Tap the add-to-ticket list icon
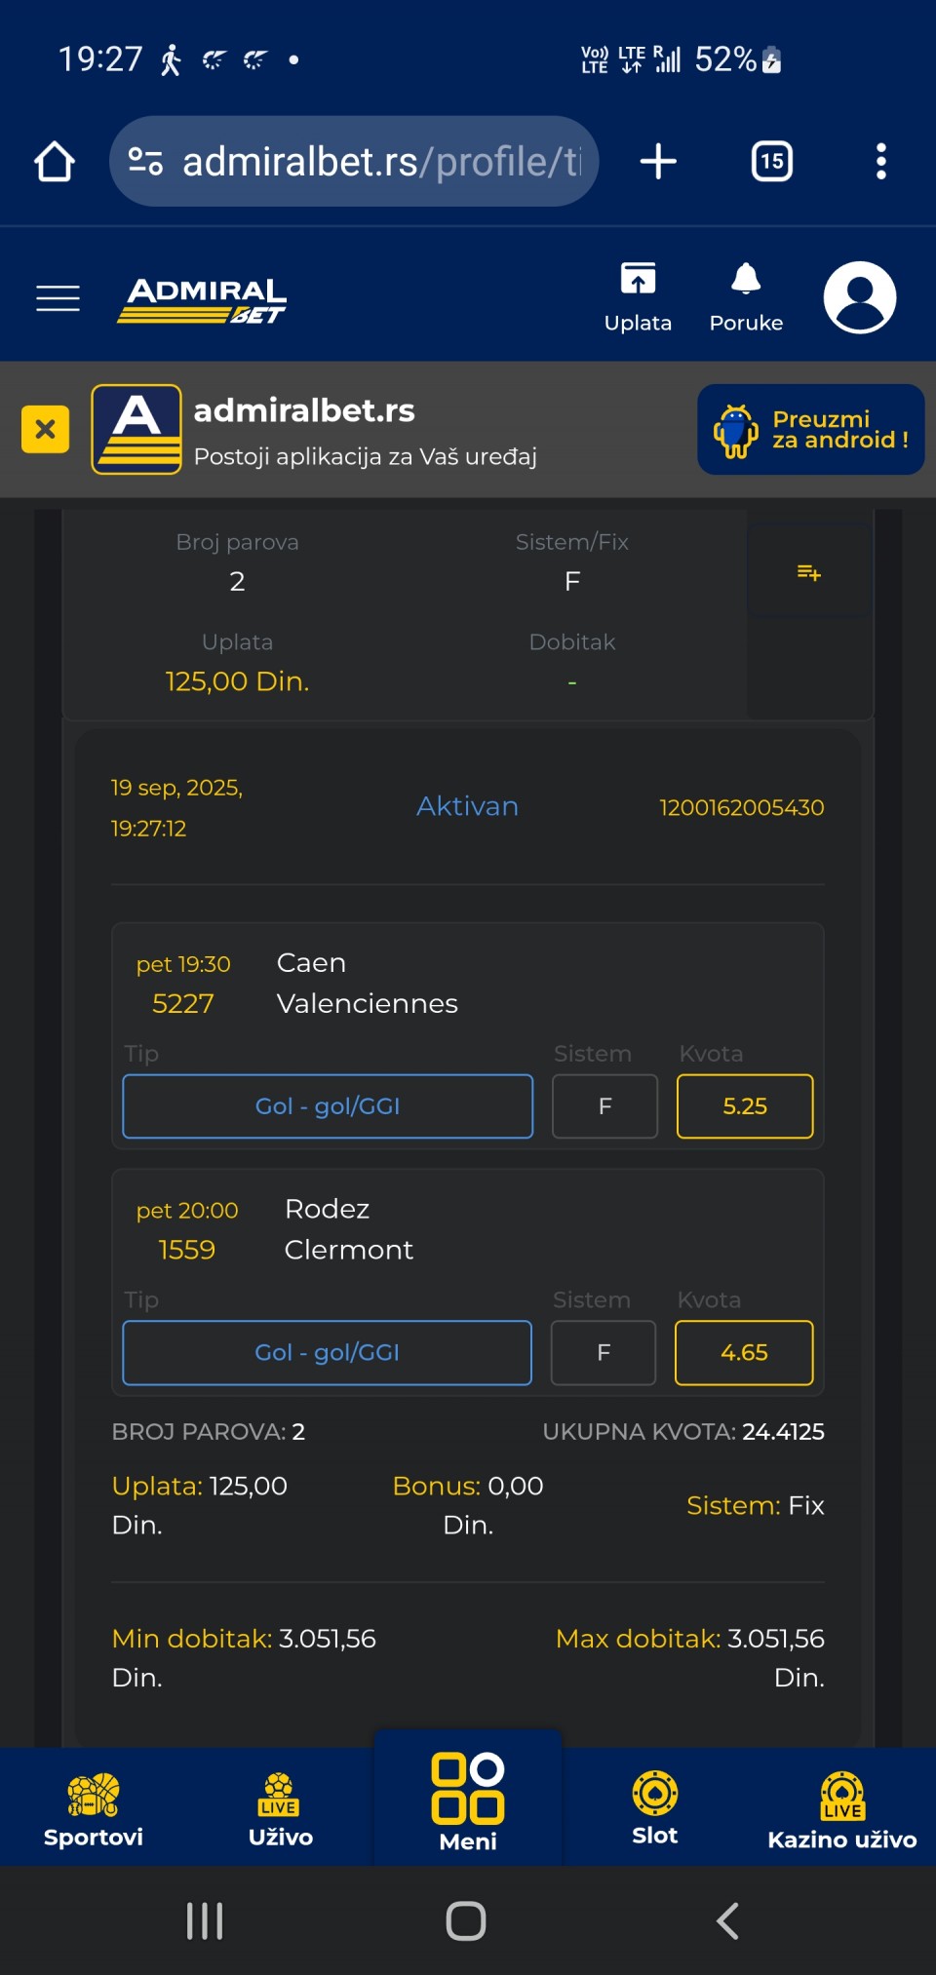Image resolution: width=936 pixels, height=1975 pixels. (808, 572)
